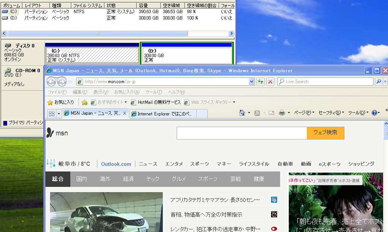Open the ツール(O) command bar menu
Screen dimensions: 388x232
tap(358, 113)
